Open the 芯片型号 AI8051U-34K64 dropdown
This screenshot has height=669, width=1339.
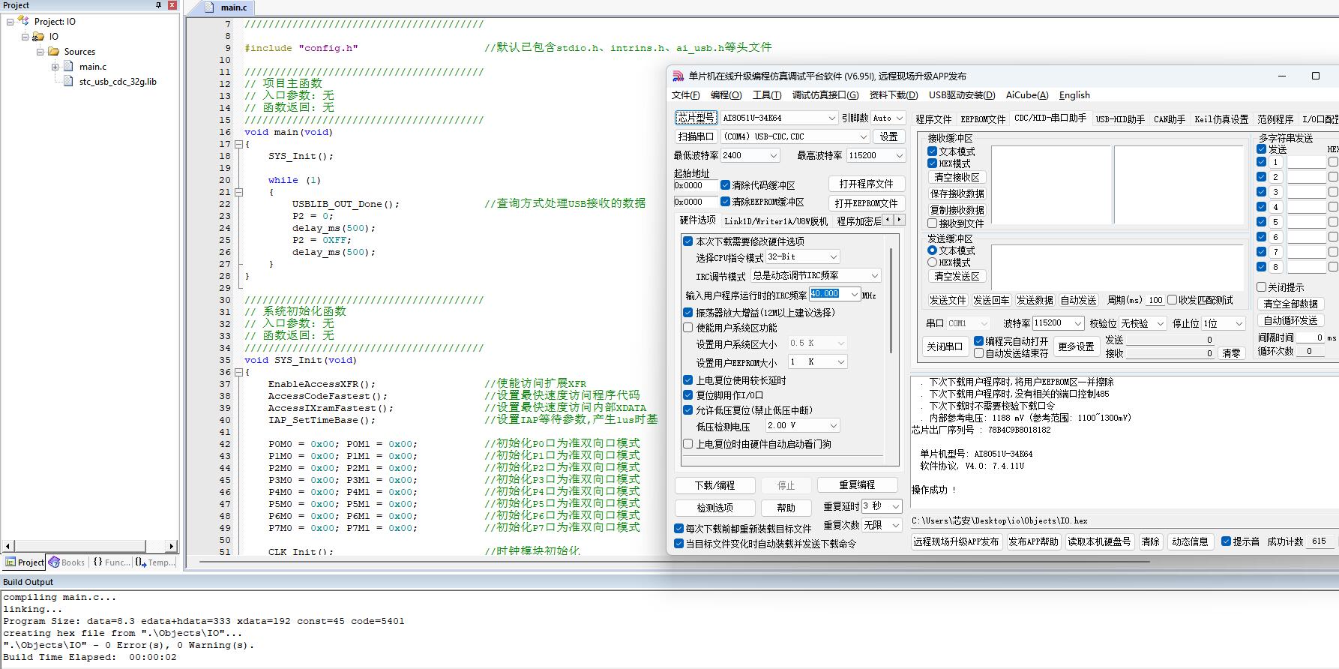(831, 118)
